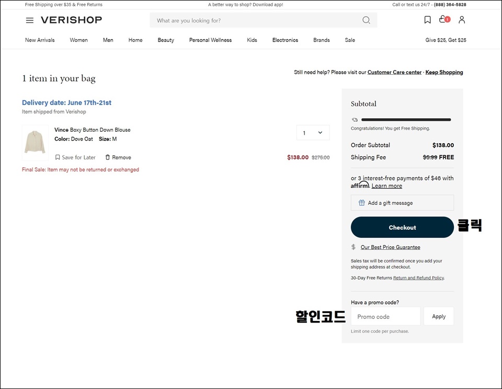Click the phone number (888) 364-5828
The width and height of the screenshot is (502, 389).
pyautogui.click(x=450, y=5)
